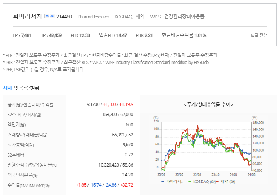Select the 주주현황 heading text
The image size is (280, 196).
point(30,88)
